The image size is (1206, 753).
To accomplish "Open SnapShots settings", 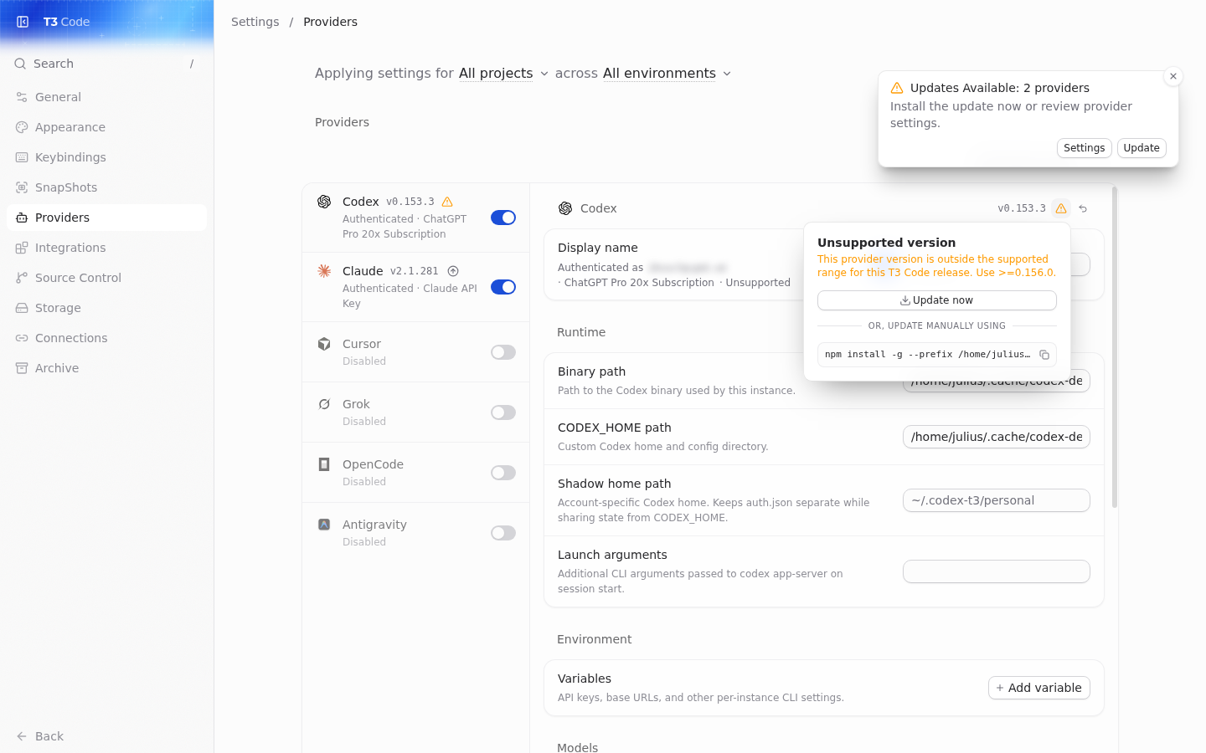I will [x=106, y=187].
